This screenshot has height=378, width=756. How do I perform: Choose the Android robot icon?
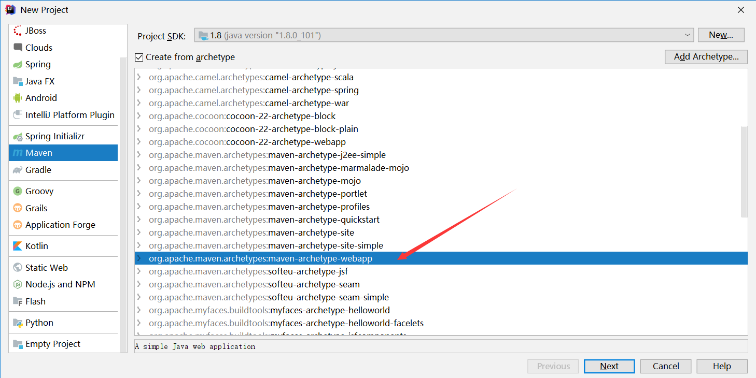[x=18, y=98]
